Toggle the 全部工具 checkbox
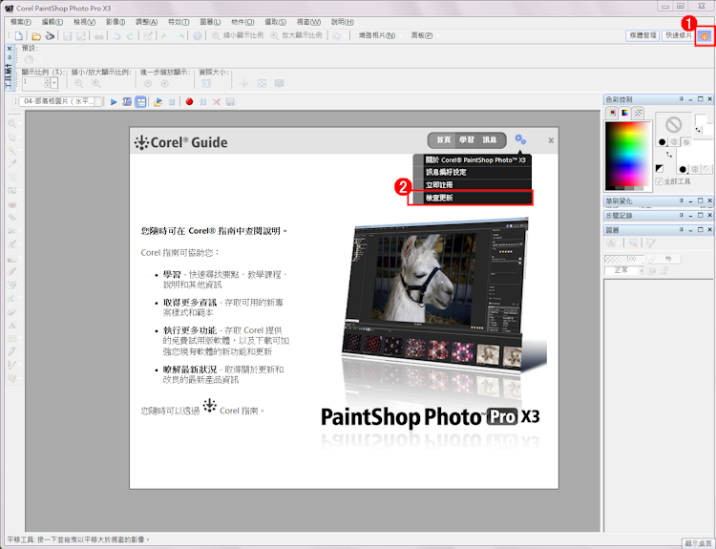716x549 pixels. (659, 181)
